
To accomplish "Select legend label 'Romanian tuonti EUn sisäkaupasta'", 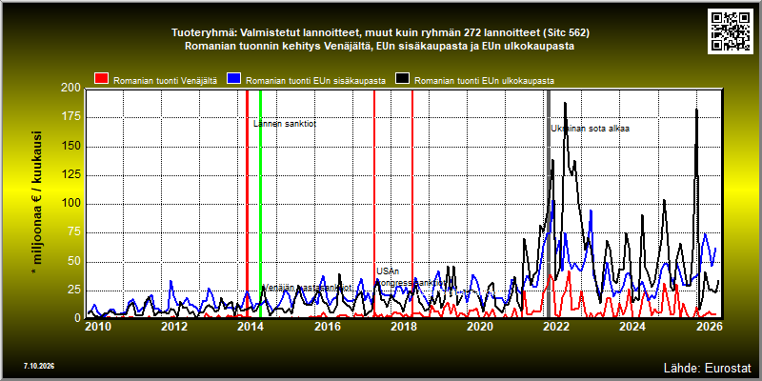I will pos(316,81).
